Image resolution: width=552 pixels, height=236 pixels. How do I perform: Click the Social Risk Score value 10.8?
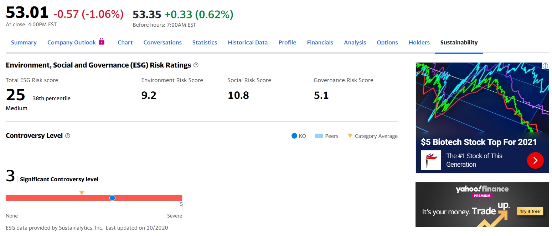tap(238, 95)
